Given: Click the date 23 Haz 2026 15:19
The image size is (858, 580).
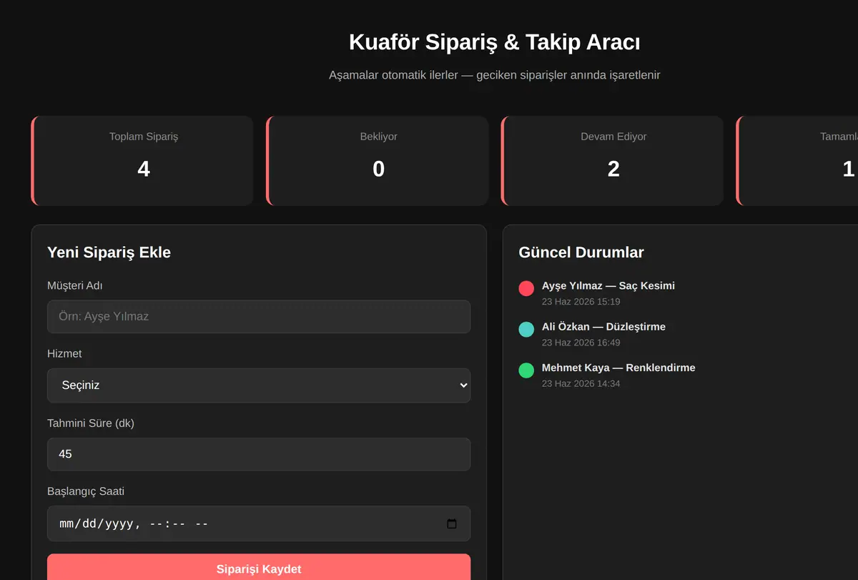Looking at the screenshot, I should (581, 302).
